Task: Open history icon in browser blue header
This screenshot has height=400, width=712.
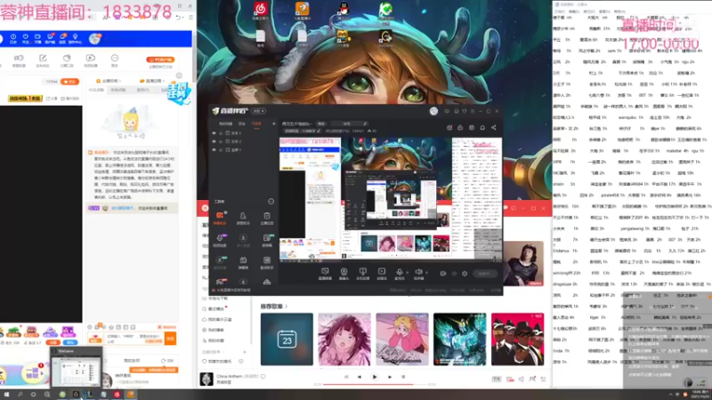Action: point(13,38)
